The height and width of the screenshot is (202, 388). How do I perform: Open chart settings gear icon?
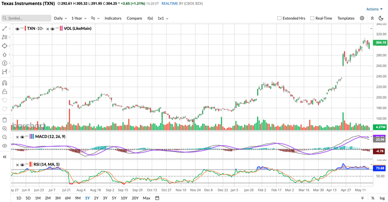(x=362, y=18)
